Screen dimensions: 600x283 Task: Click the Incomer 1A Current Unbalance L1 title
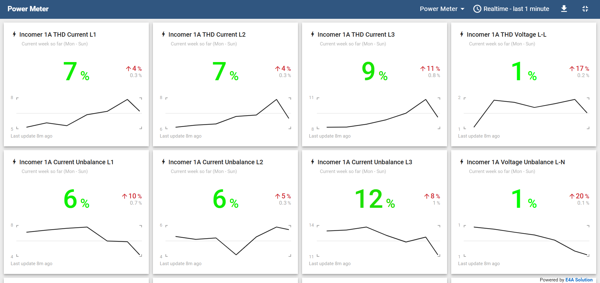coord(66,162)
